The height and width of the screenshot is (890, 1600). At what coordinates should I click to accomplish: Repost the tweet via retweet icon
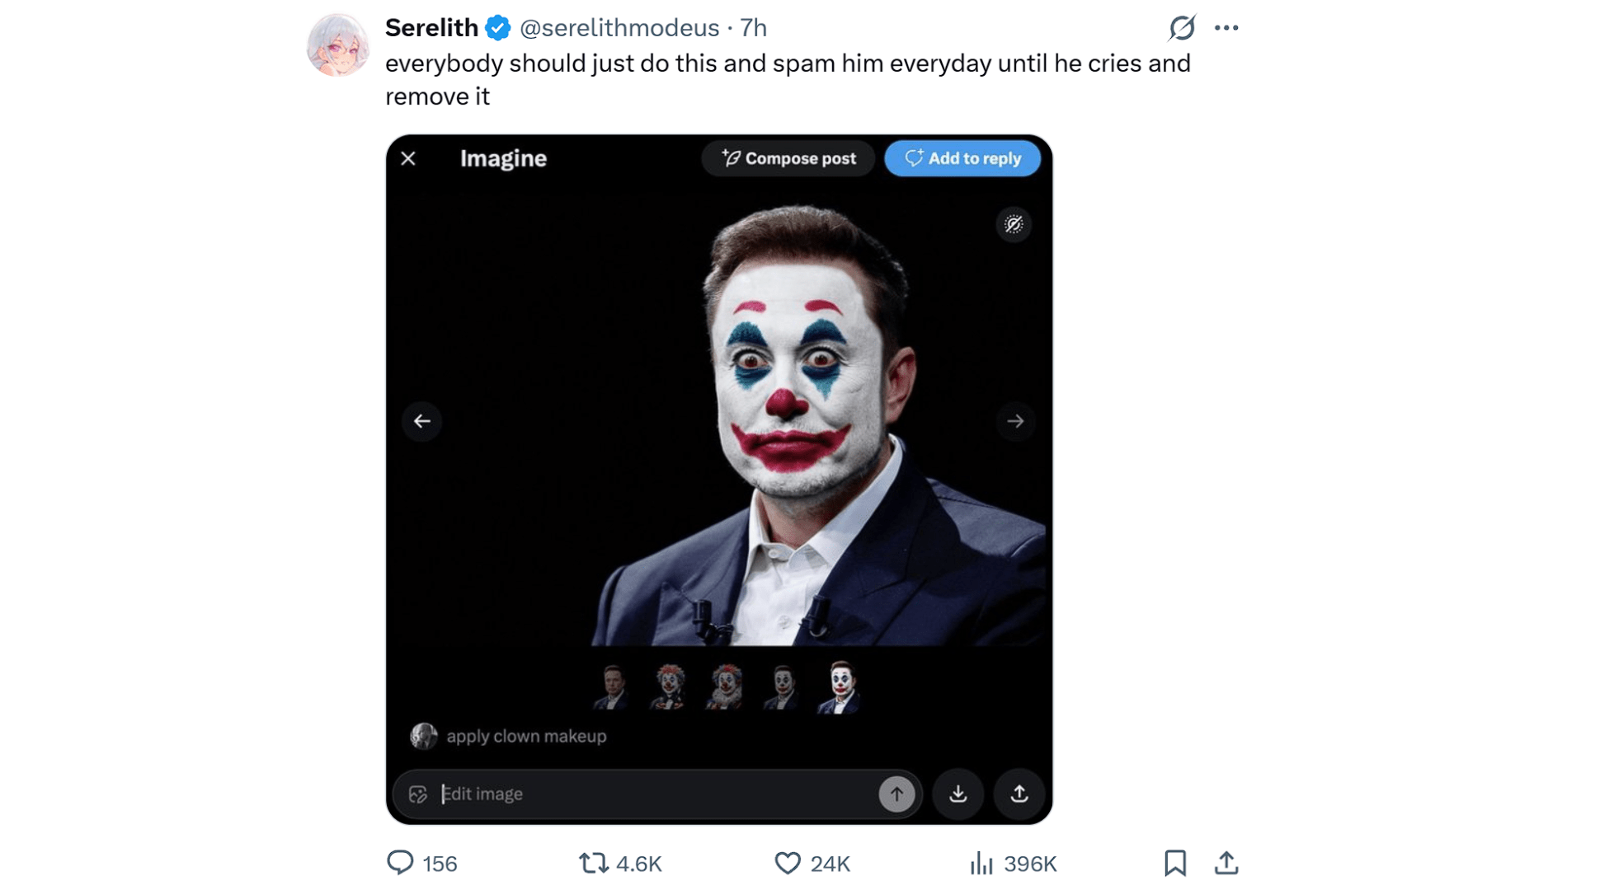point(593,863)
